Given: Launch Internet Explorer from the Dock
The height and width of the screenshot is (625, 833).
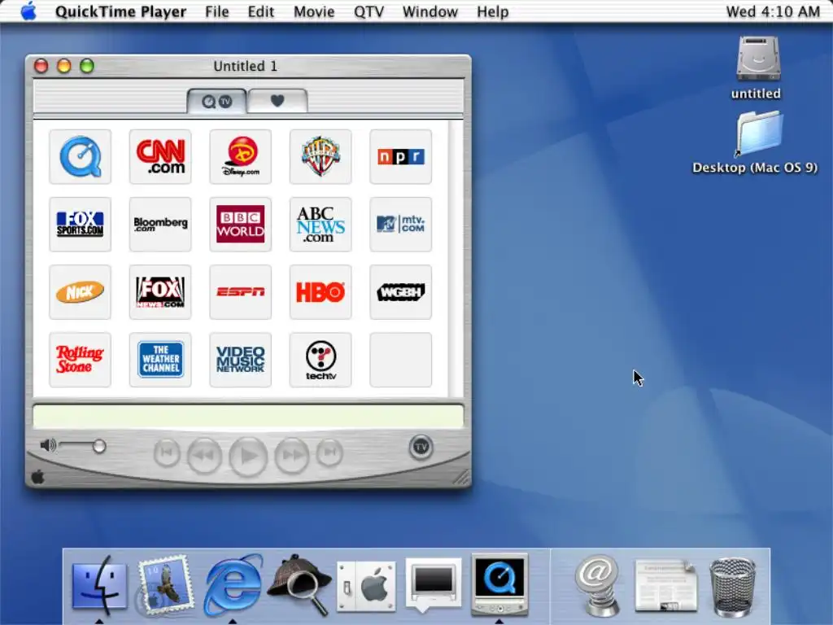Looking at the screenshot, I should 233,584.
